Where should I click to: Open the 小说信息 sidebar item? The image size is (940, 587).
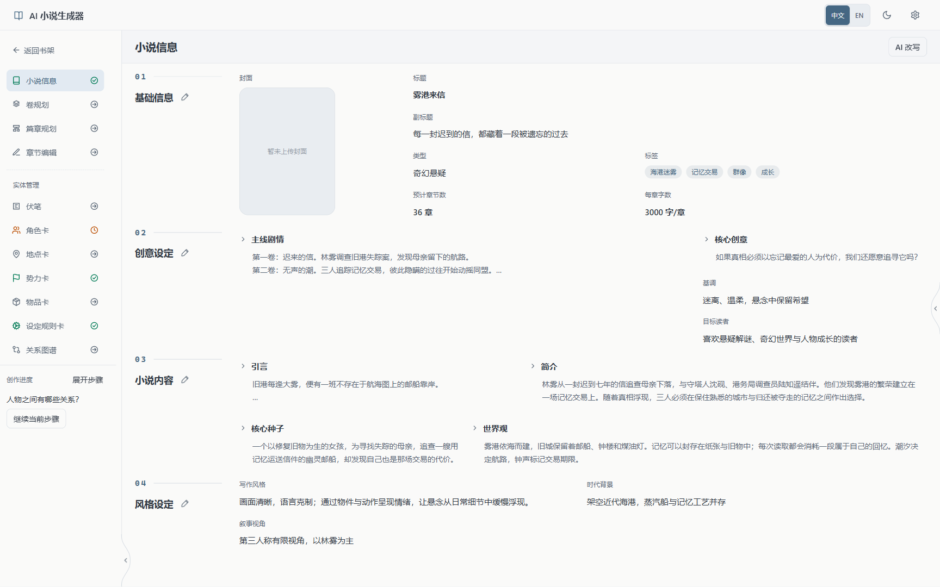55,80
